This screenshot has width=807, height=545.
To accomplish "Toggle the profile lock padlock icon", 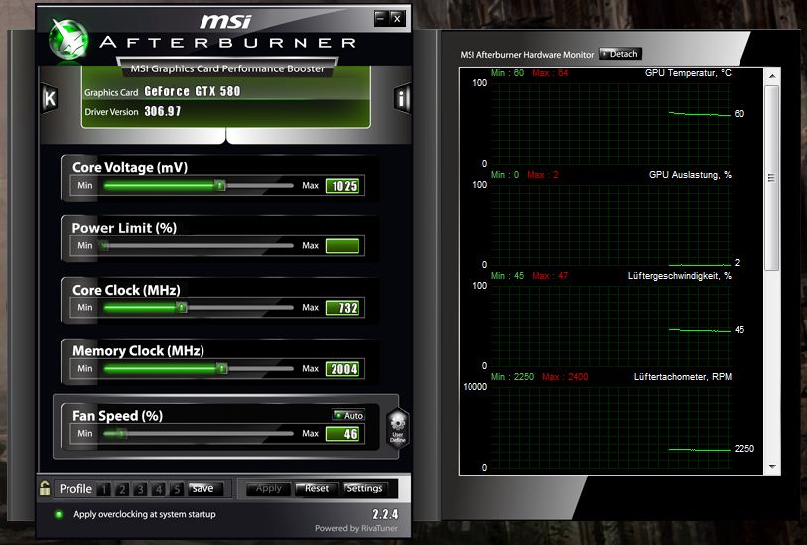I will tap(45, 488).
